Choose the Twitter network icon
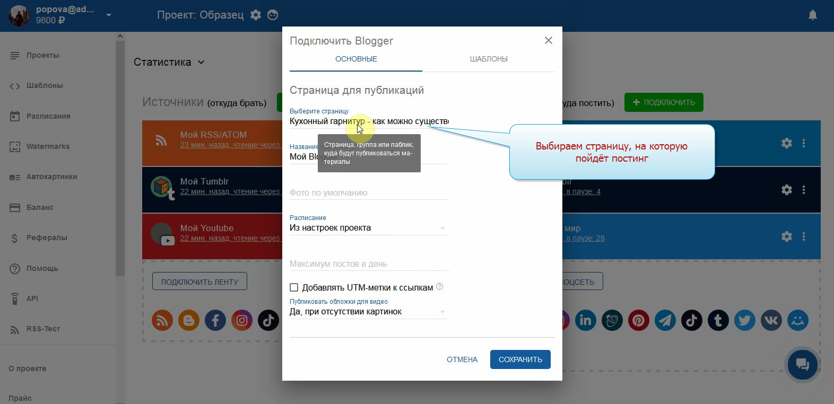This screenshot has height=404, width=834. 744,320
